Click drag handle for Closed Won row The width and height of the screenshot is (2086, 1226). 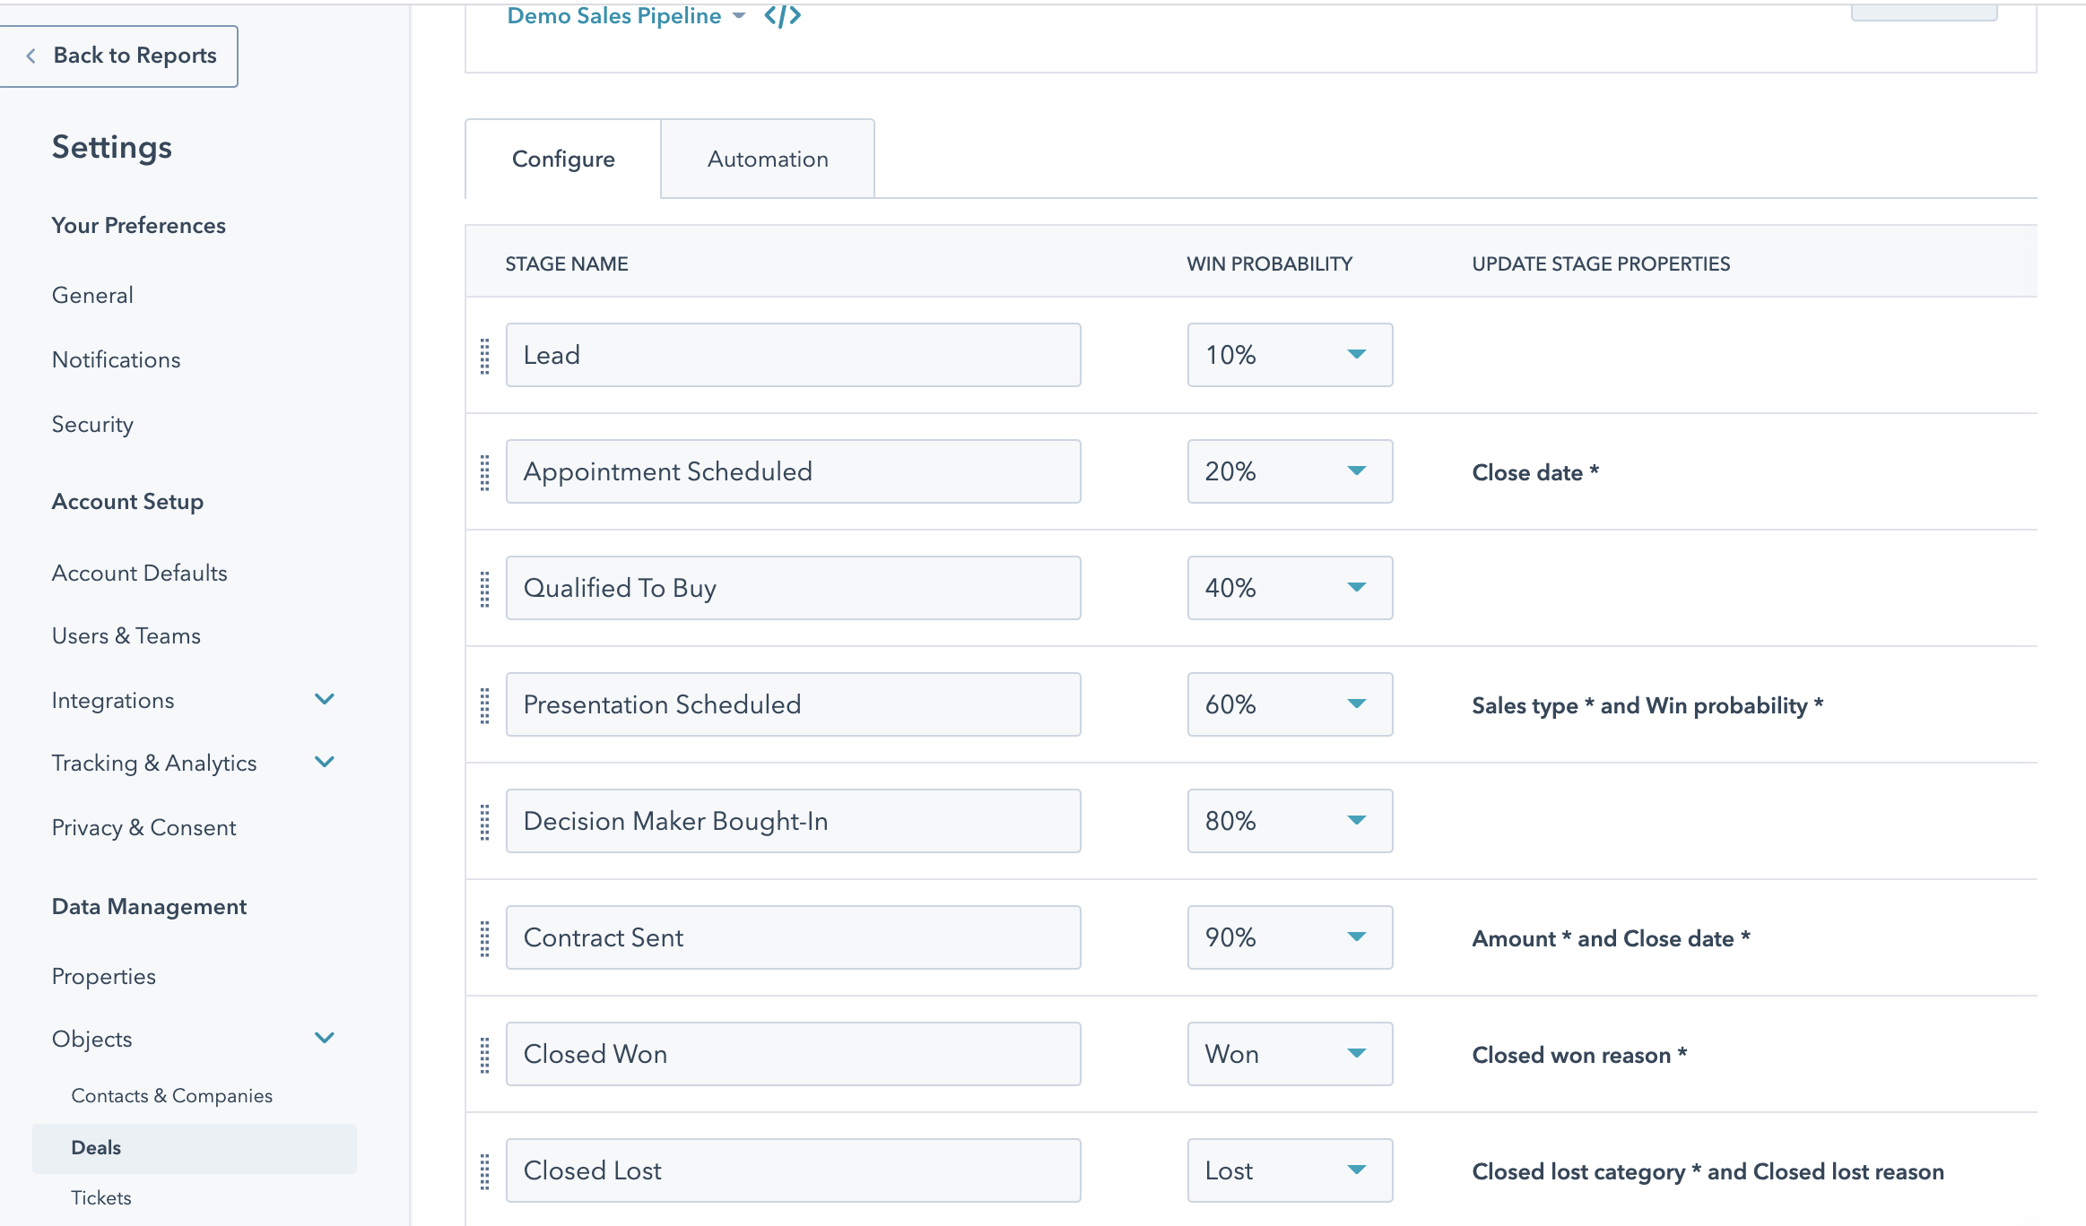pos(485,1055)
